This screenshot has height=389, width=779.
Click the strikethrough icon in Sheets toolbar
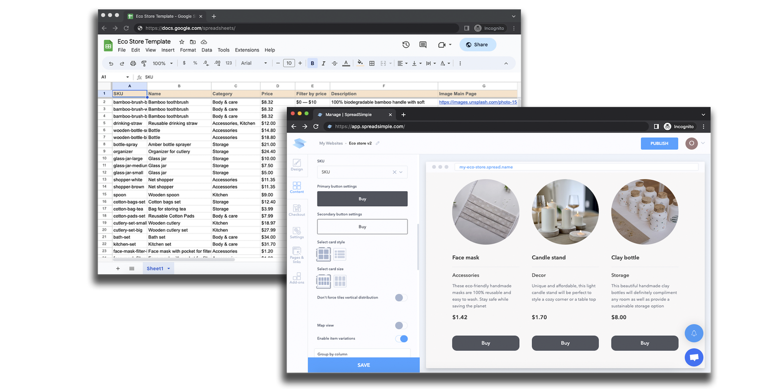tap(334, 63)
